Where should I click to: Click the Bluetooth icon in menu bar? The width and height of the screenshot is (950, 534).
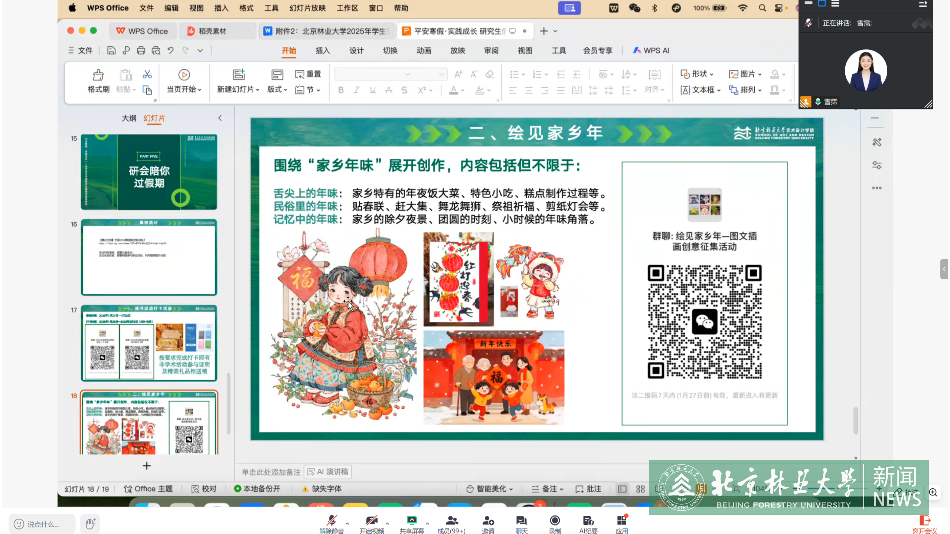point(655,8)
